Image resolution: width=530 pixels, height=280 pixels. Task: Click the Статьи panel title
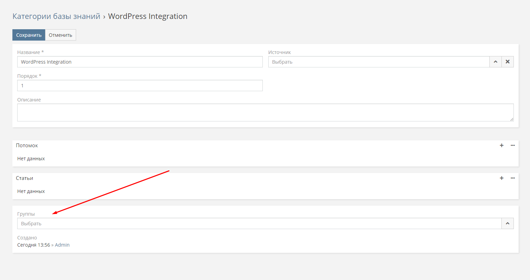pyautogui.click(x=24, y=178)
